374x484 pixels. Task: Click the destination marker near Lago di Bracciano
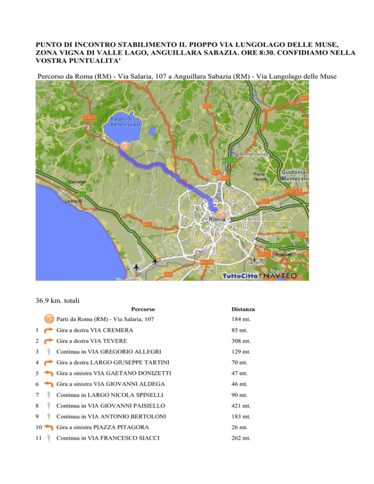point(125,145)
